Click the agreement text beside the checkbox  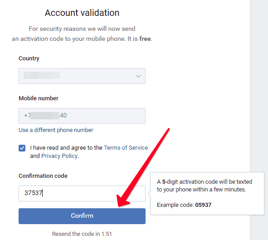tap(89, 152)
